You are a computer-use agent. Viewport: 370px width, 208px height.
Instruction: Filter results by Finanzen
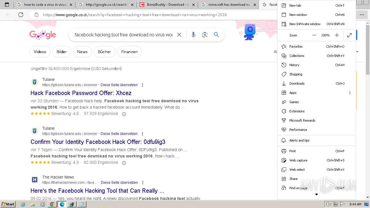pos(129,52)
